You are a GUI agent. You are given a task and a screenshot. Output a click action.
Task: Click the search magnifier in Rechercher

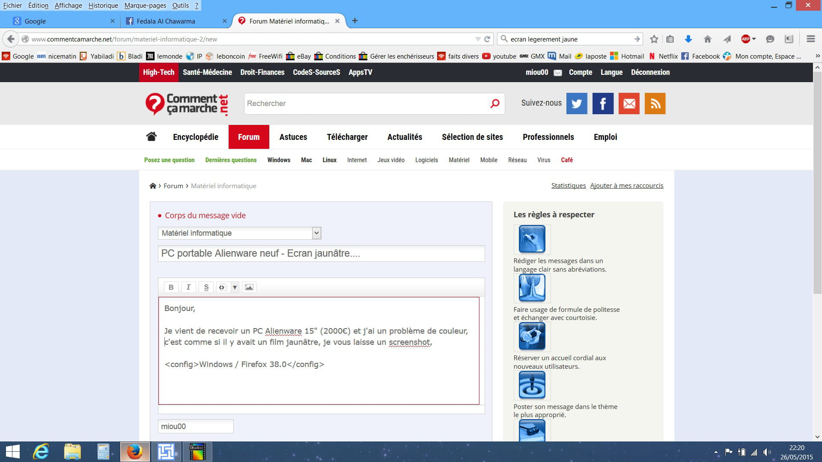[495, 104]
